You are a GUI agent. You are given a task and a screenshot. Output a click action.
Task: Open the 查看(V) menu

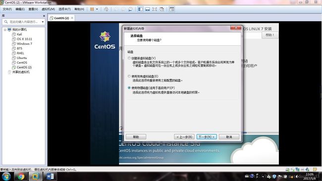coord(33,9)
